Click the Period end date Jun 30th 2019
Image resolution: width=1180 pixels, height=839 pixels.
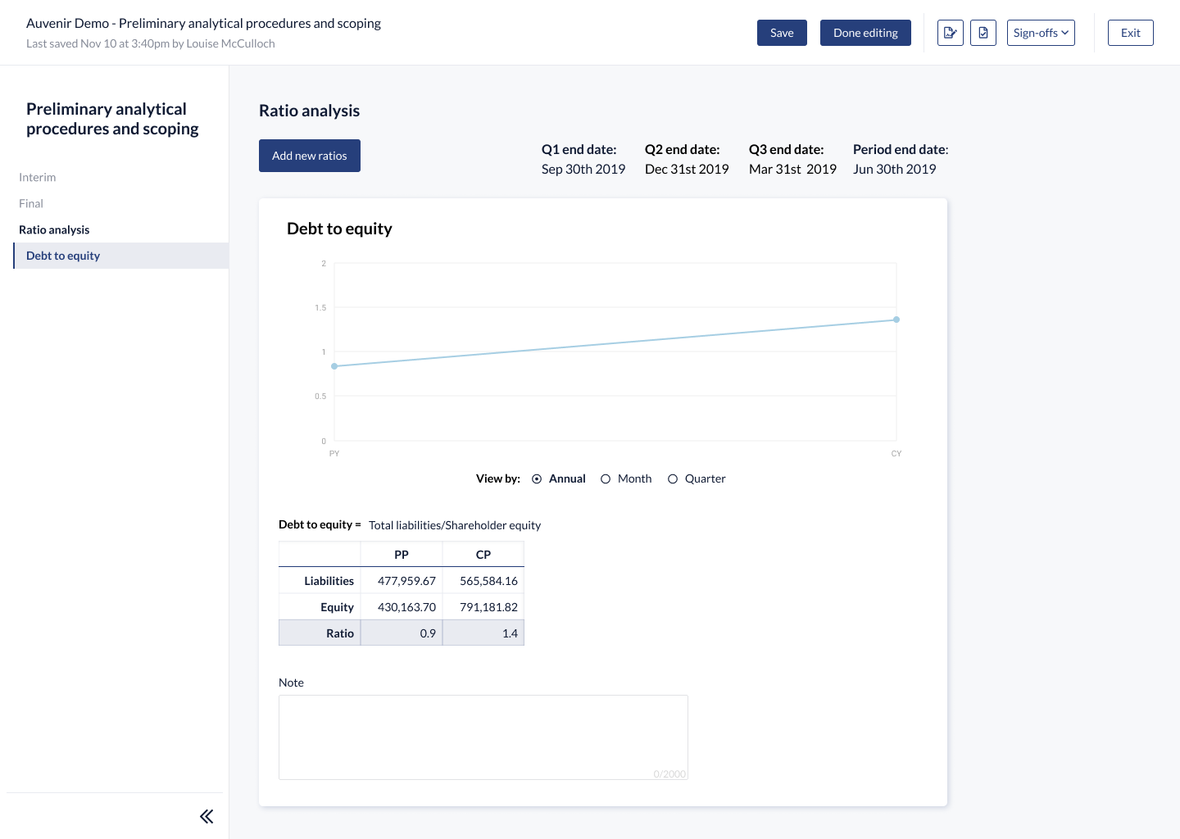click(894, 169)
